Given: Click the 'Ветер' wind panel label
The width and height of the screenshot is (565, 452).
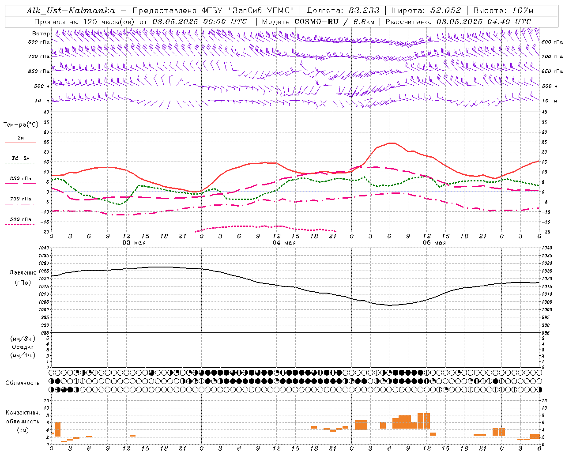Looking at the screenshot, I should click(x=41, y=34).
